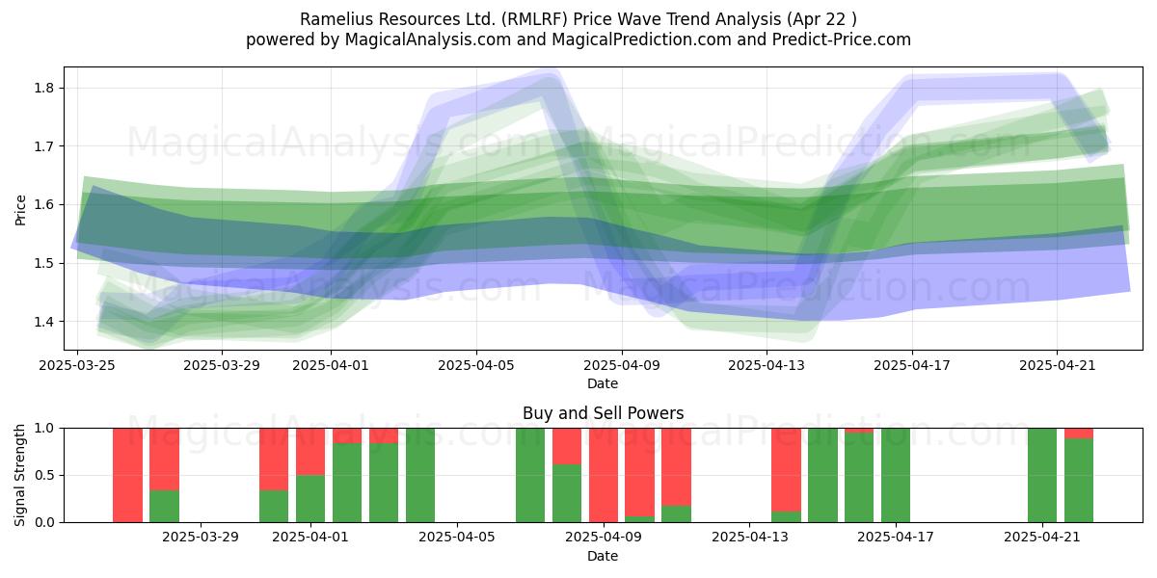This screenshot has width=1157, height=578.
Task: Click the 2025-03-25 date tick on price chart
Action: coord(78,365)
